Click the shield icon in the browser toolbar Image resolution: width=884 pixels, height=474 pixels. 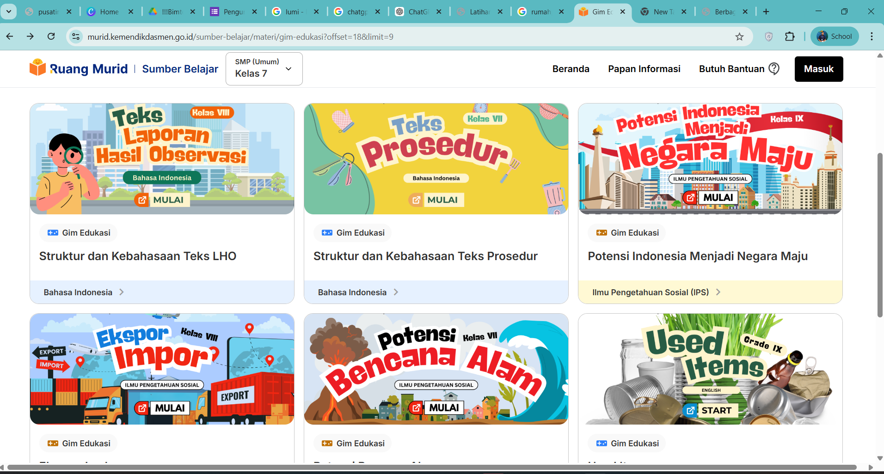point(768,36)
